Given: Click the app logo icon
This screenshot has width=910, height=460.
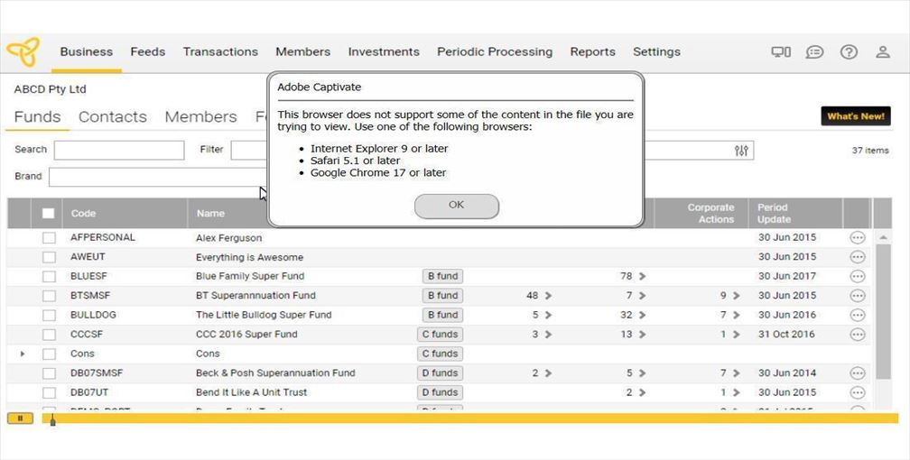Looking at the screenshot, I should click(23, 52).
